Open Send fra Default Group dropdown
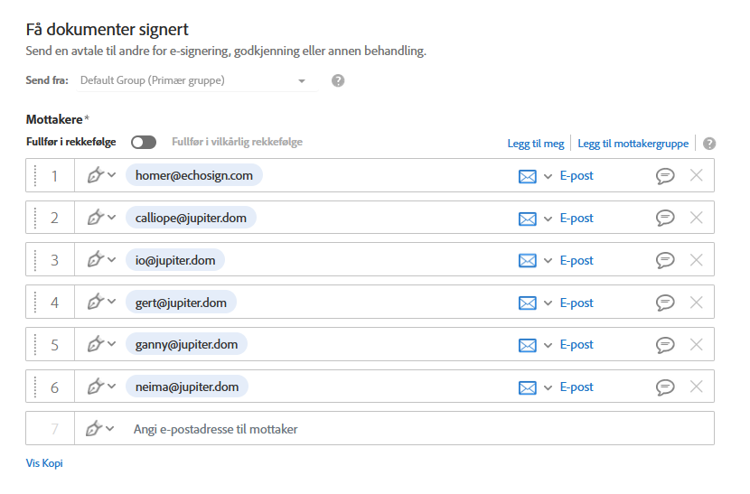 pyautogui.click(x=194, y=80)
